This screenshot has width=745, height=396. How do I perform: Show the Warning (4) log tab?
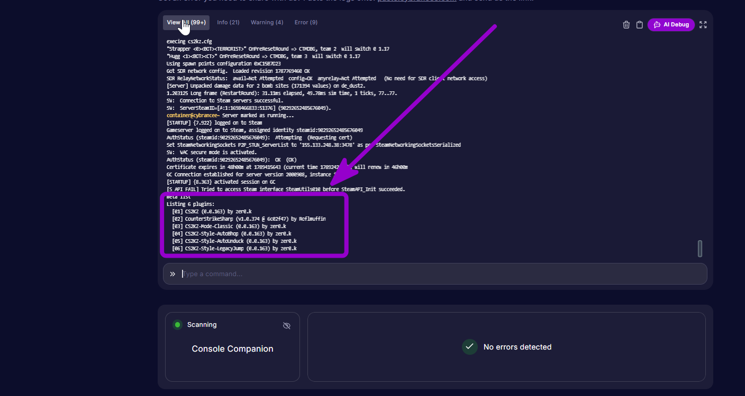pyautogui.click(x=267, y=23)
